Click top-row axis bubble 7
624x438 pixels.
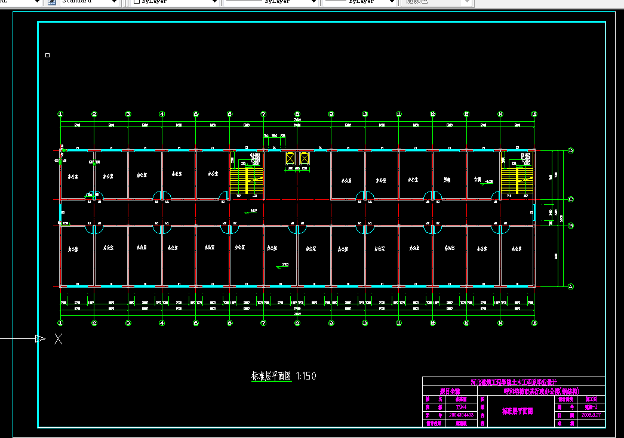[263, 114]
